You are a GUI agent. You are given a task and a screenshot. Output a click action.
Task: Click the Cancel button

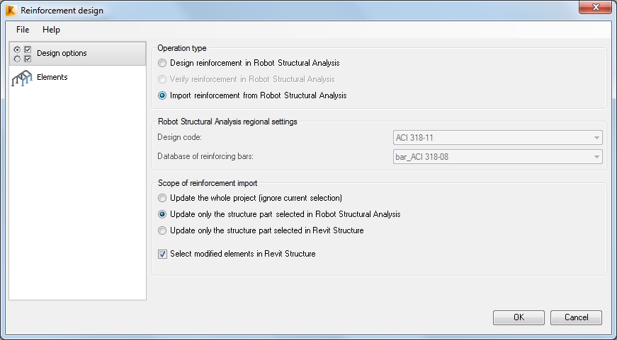tap(576, 317)
